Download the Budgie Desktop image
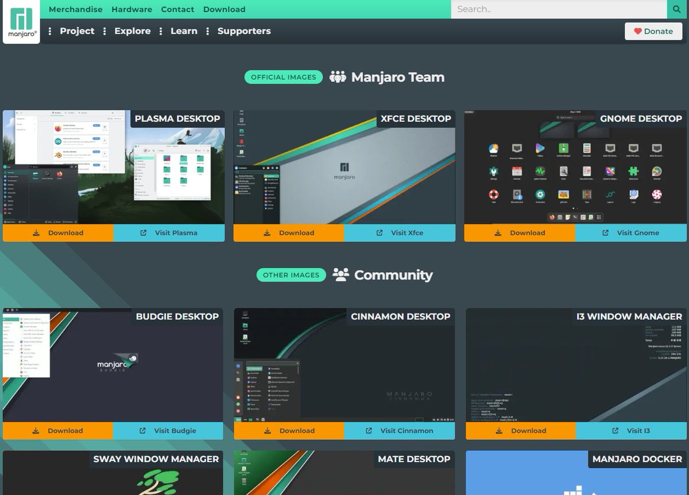The image size is (689, 495). pos(58,431)
